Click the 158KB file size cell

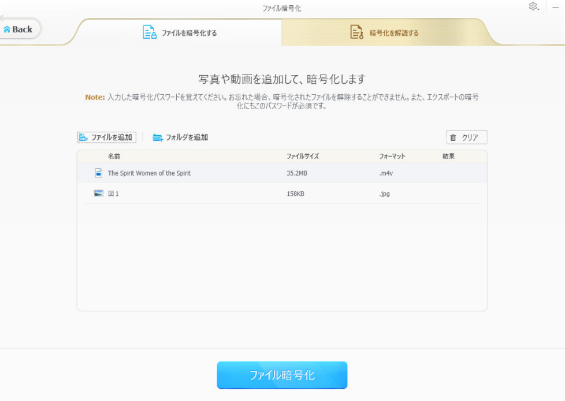[295, 194]
